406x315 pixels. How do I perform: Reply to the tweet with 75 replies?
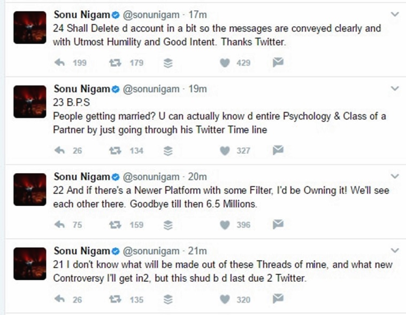[60, 225]
